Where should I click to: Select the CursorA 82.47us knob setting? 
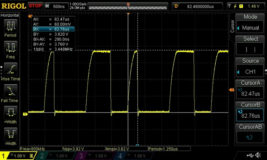250,92
